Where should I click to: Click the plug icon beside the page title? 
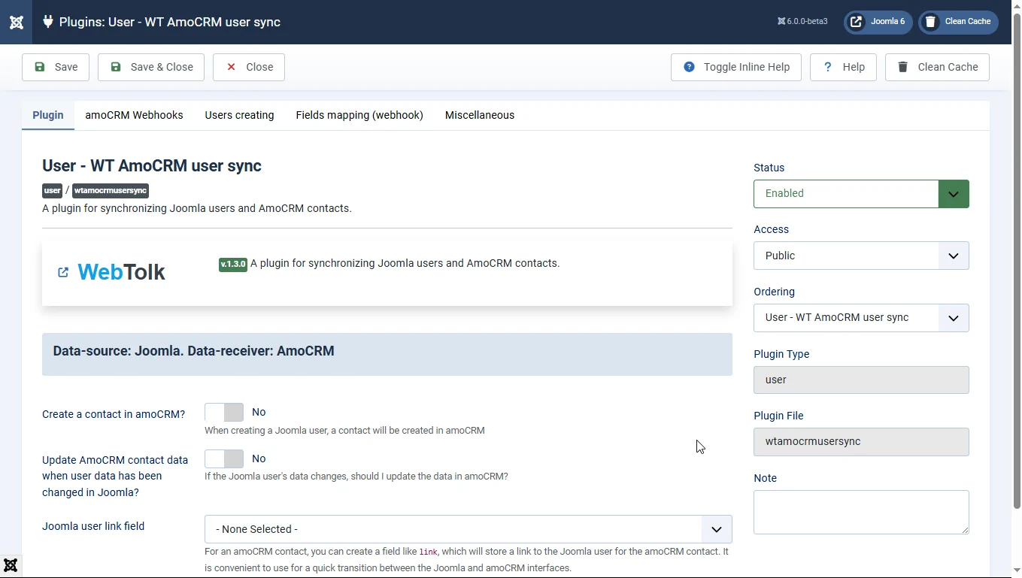48,22
